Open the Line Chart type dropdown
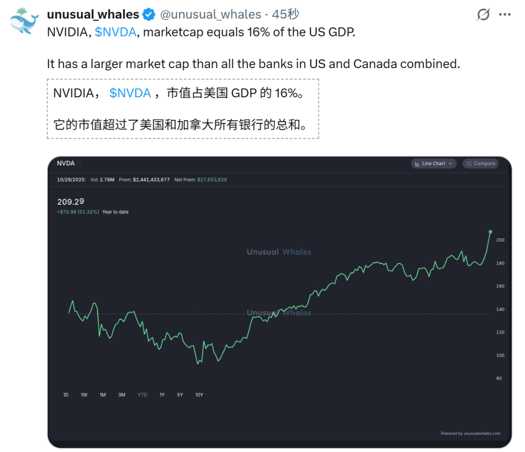Screen dimensions: 525x452 pos(434,163)
